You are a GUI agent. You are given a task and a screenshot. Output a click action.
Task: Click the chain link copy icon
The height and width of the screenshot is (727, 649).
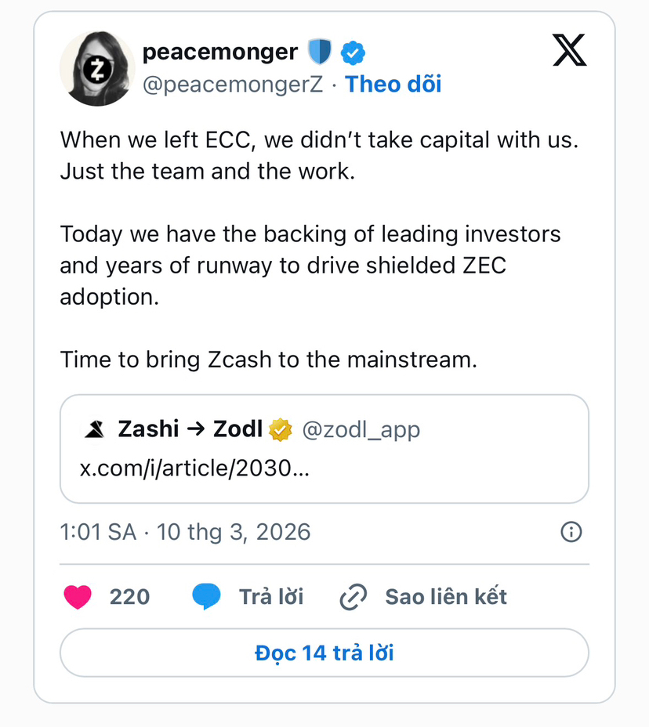click(354, 598)
